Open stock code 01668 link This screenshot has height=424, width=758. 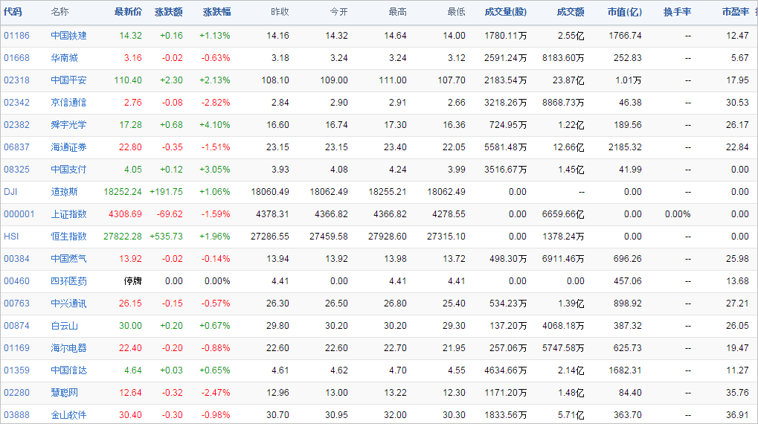(16, 58)
